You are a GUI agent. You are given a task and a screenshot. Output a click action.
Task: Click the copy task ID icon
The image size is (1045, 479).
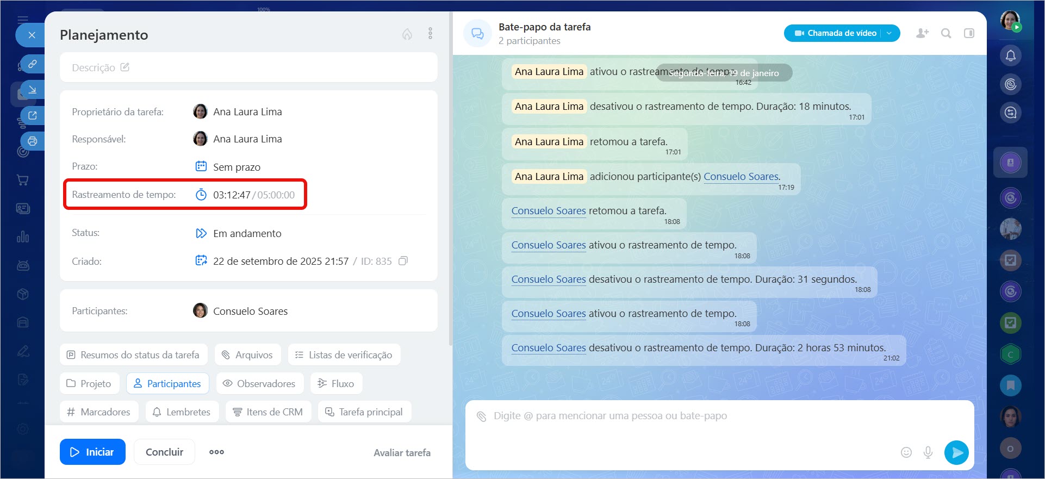pos(403,261)
